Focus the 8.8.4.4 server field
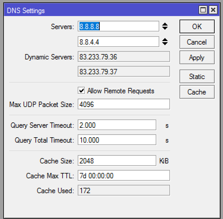This screenshot has height=219, width=223. coord(118,42)
